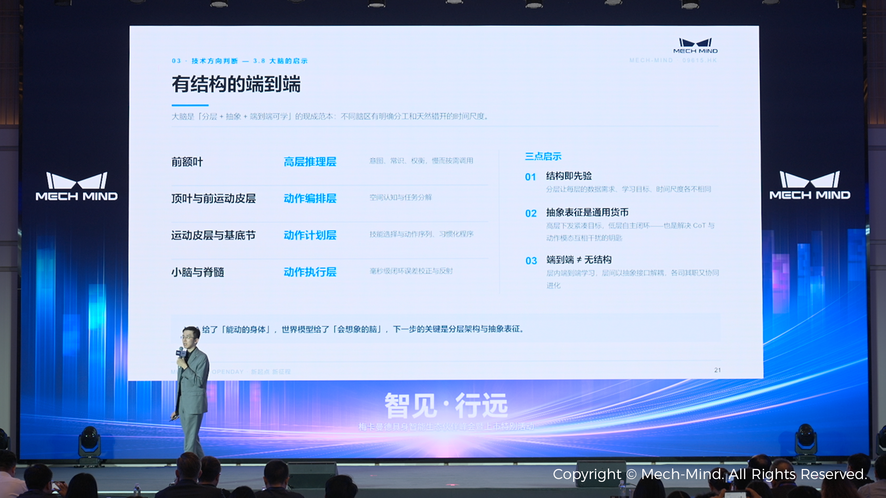Click the Mech Mind logo on the right stage panel

(810, 185)
